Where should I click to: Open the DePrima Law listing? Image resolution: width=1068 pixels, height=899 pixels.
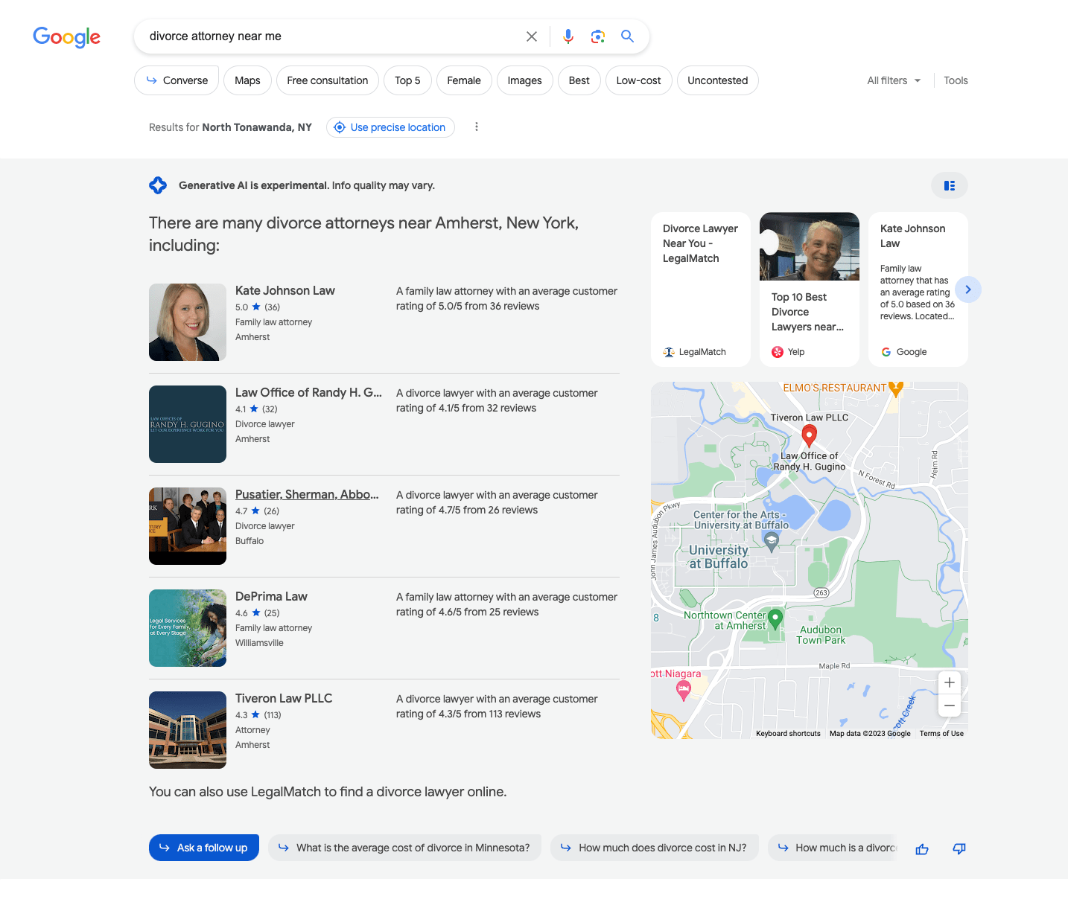(271, 596)
